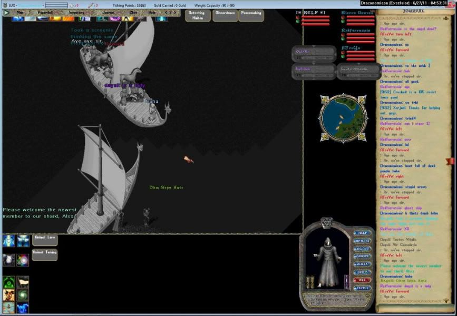The height and width of the screenshot is (316, 457).
Task: Click the circular radar minimap
Action: click(x=343, y=118)
